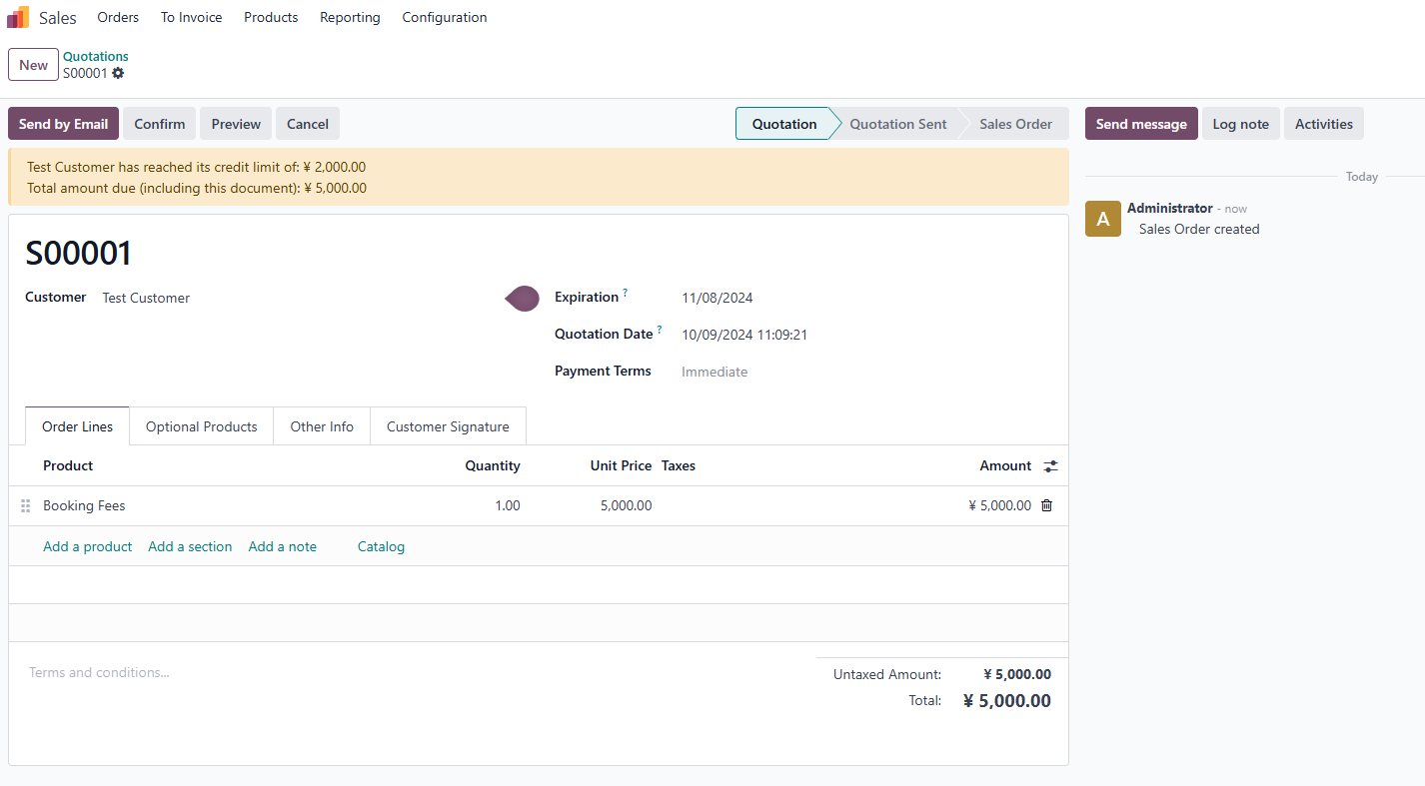Switch to the Other Info tab
This screenshot has width=1425, height=786.
[x=322, y=426]
